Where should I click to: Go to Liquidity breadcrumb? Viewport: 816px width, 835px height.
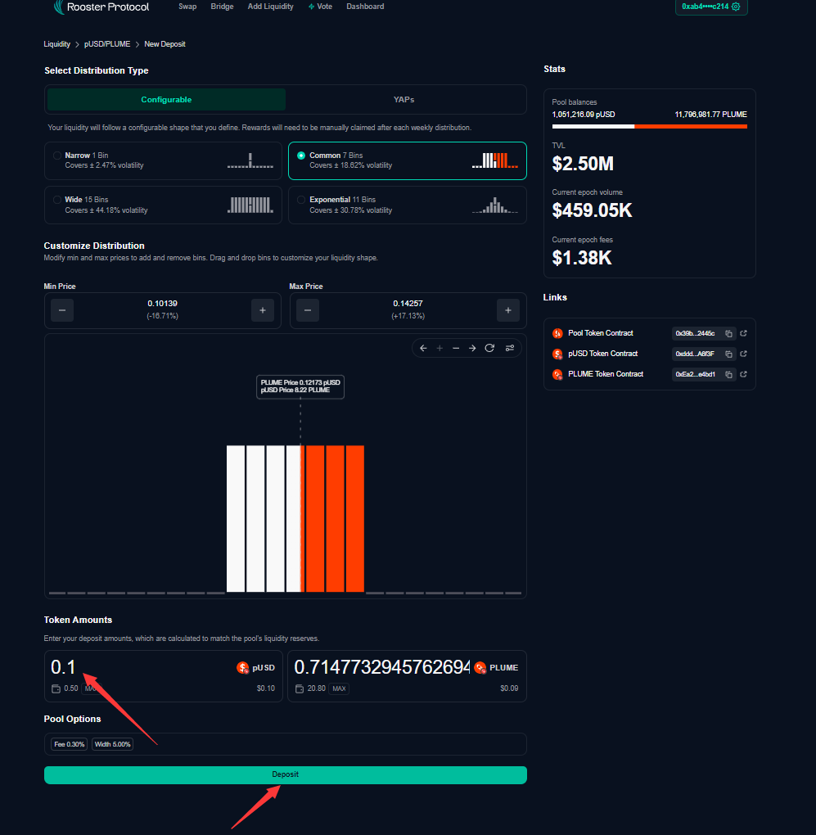click(57, 44)
